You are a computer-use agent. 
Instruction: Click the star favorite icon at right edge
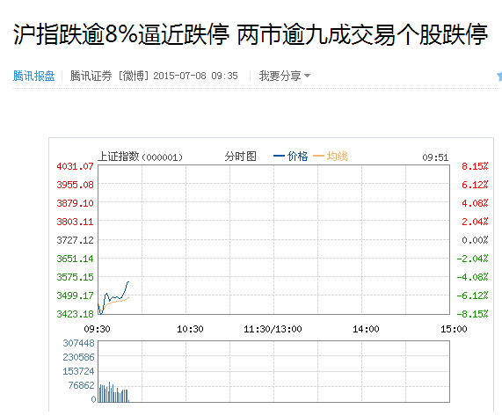pyautogui.click(x=499, y=77)
